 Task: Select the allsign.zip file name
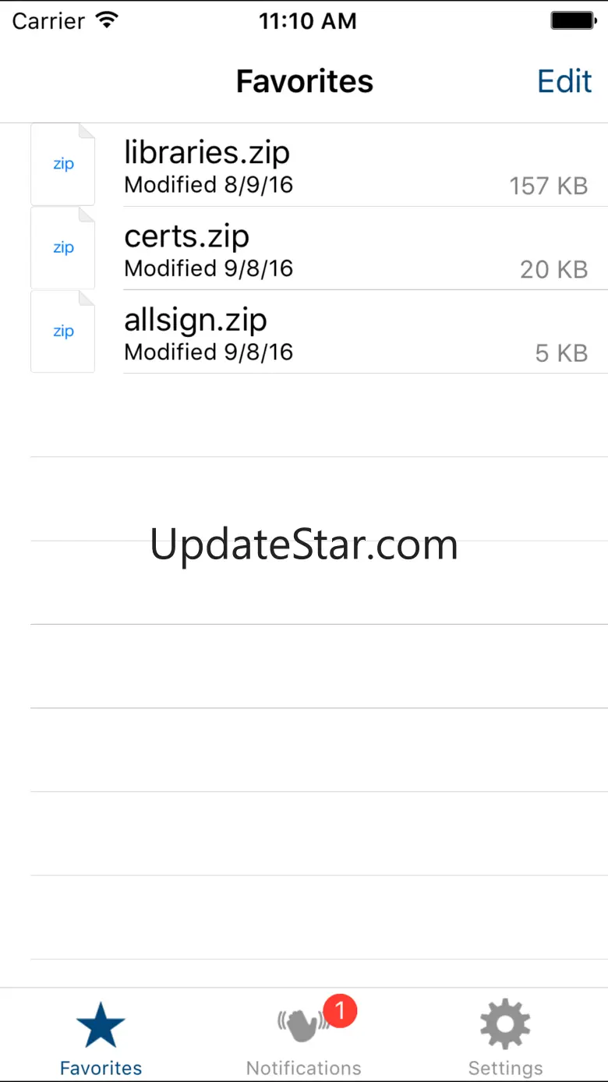(196, 320)
